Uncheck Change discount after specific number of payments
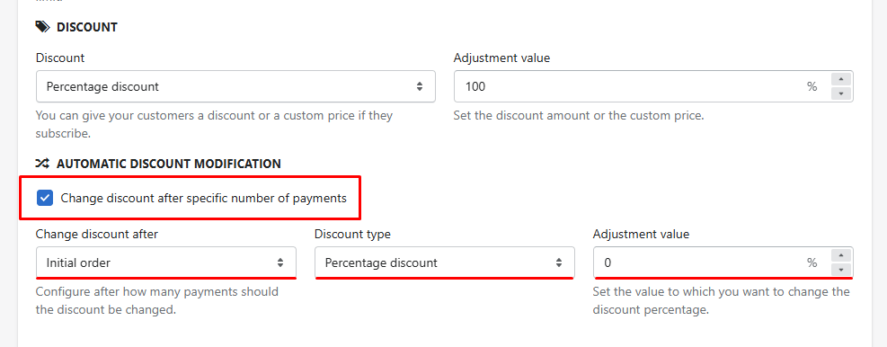 coord(45,198)
